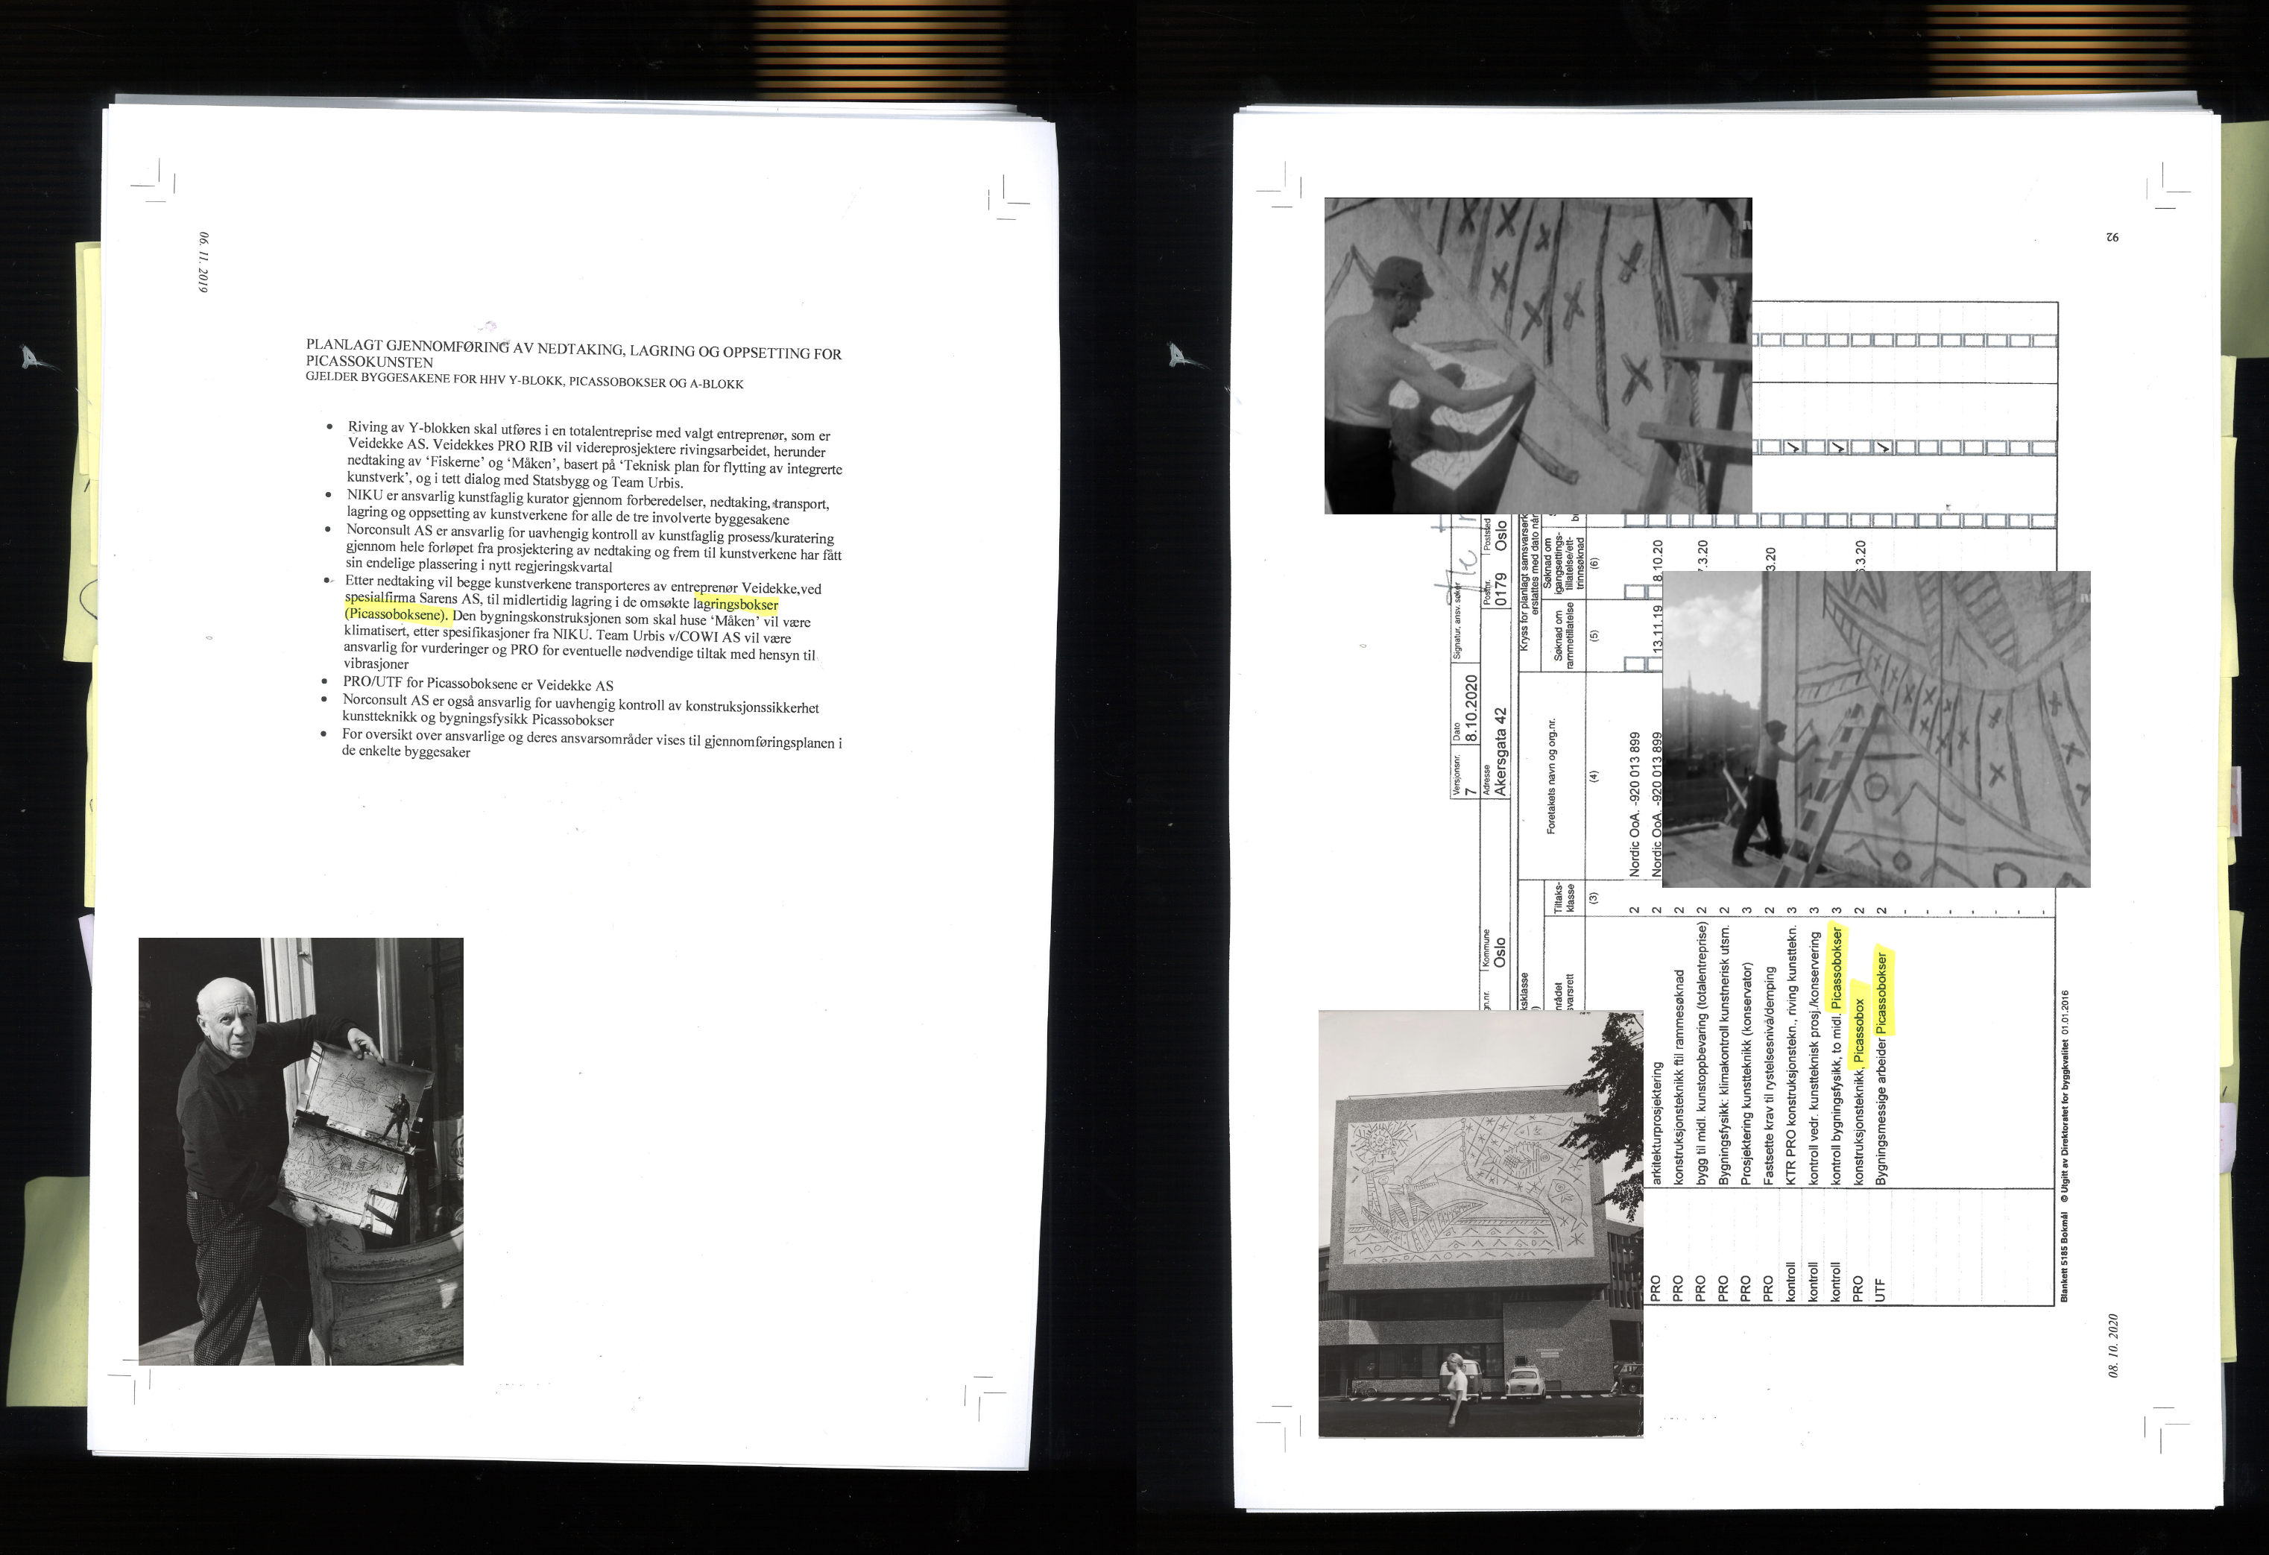Click the Kommune field showing Oslo

click(1500, 952)
